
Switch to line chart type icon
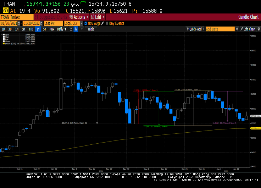(x=71, y=29)
